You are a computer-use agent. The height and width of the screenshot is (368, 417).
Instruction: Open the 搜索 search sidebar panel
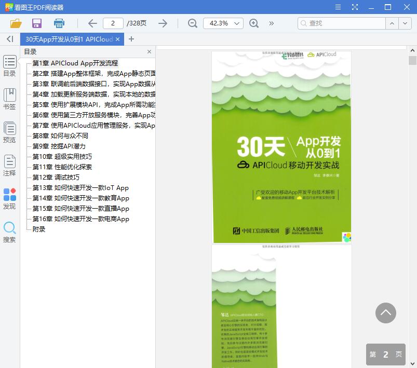click(x=9, y=232)
